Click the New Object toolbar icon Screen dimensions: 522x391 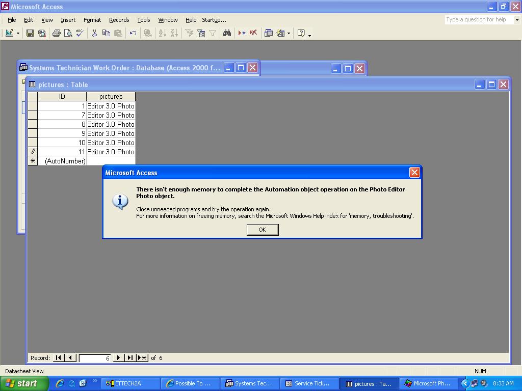pos(280,33)
